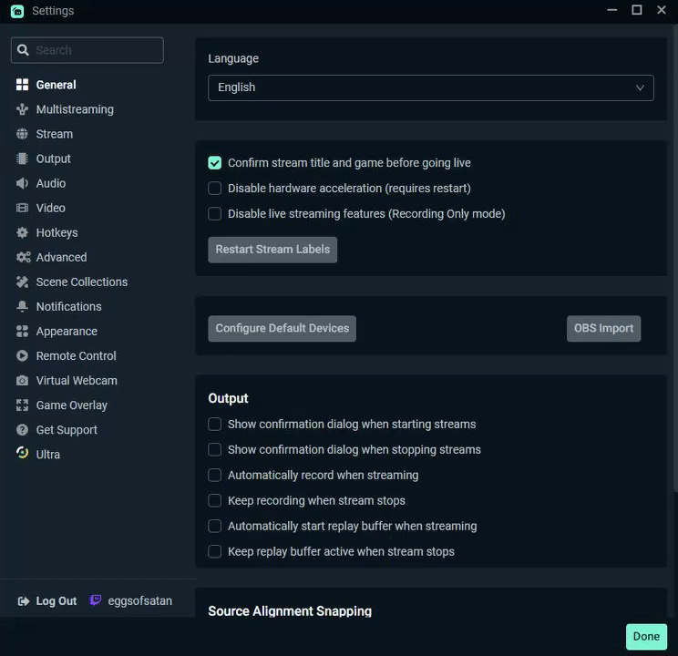Click the Source Alignment Snapping heading

coord(290,611)
